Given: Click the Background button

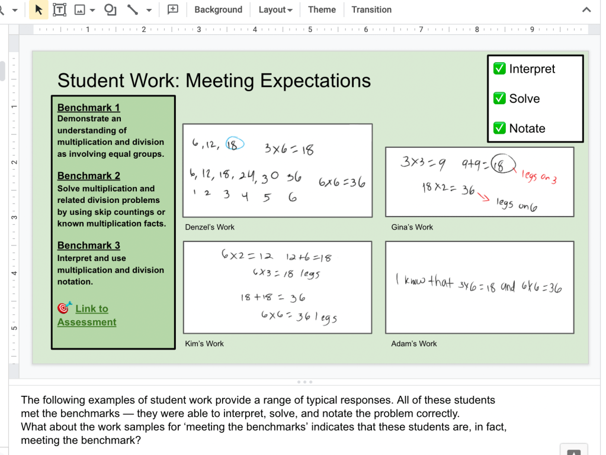Looking at the screenshot, I should (x=218, y=9).
